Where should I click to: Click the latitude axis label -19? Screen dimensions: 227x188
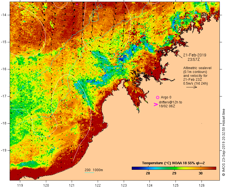4,150
